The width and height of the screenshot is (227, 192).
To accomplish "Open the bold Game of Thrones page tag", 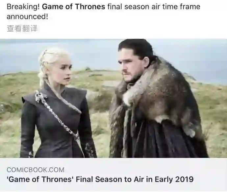I will pyautogui.click(x=74, y=7).
